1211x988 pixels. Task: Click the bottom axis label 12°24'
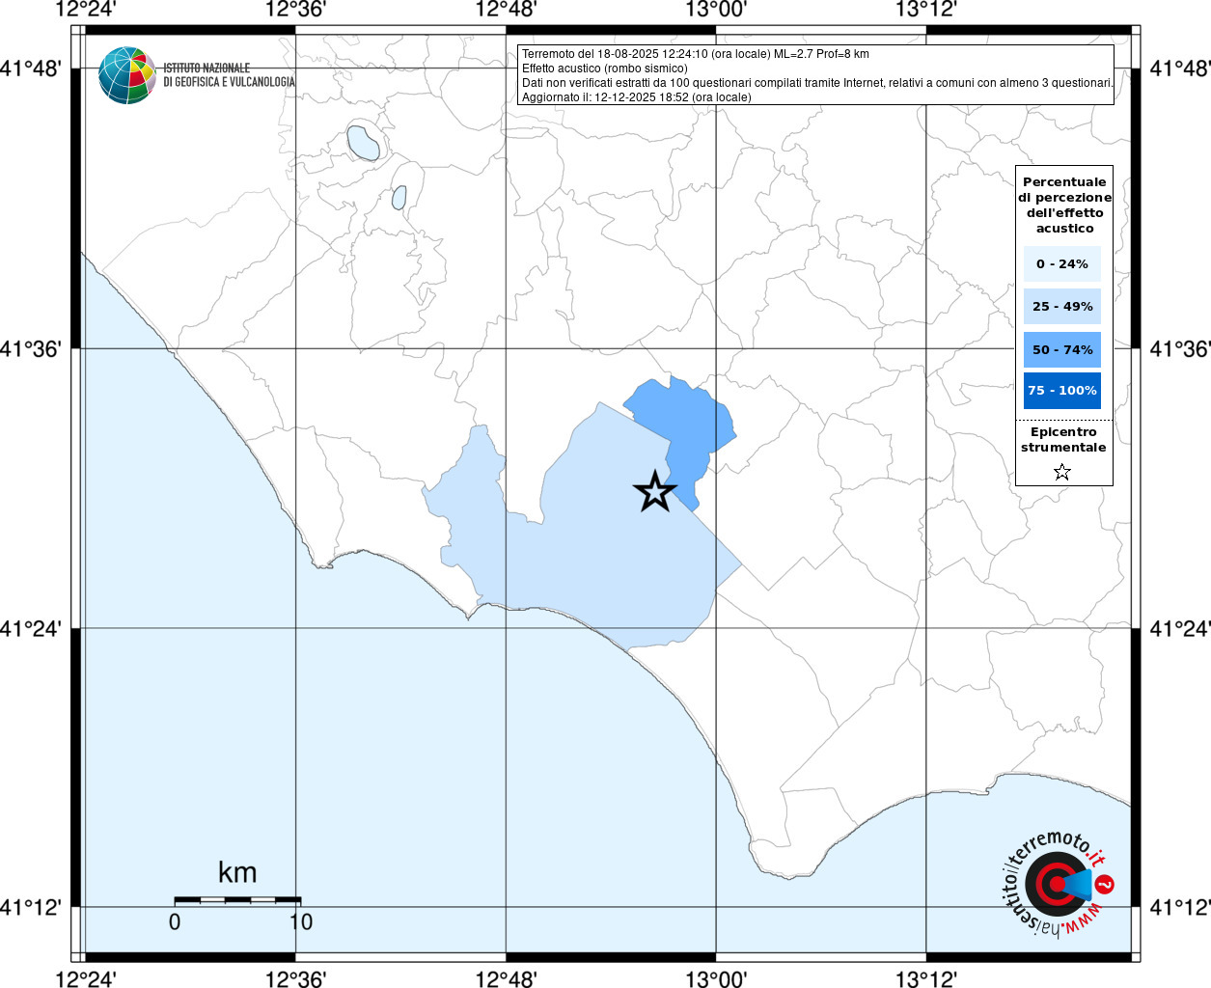pyautogui.click(x=86, y=978)
